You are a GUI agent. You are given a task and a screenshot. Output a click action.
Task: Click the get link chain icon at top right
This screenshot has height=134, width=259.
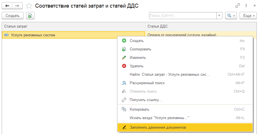click(x=238, y=6)
